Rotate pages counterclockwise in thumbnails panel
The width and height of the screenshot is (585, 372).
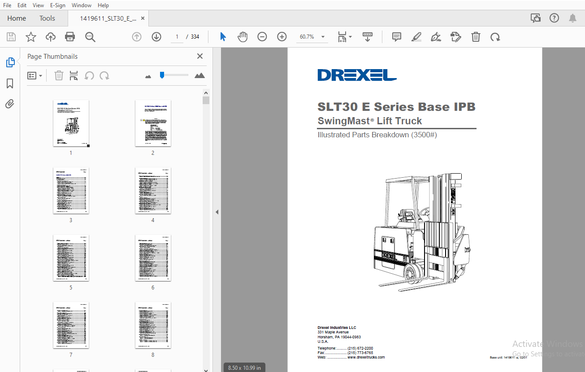pos(89,75)
